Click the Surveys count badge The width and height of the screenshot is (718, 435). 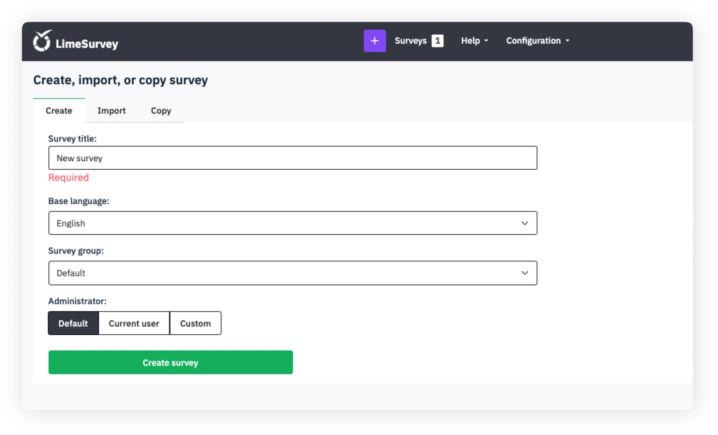(437, 41)
